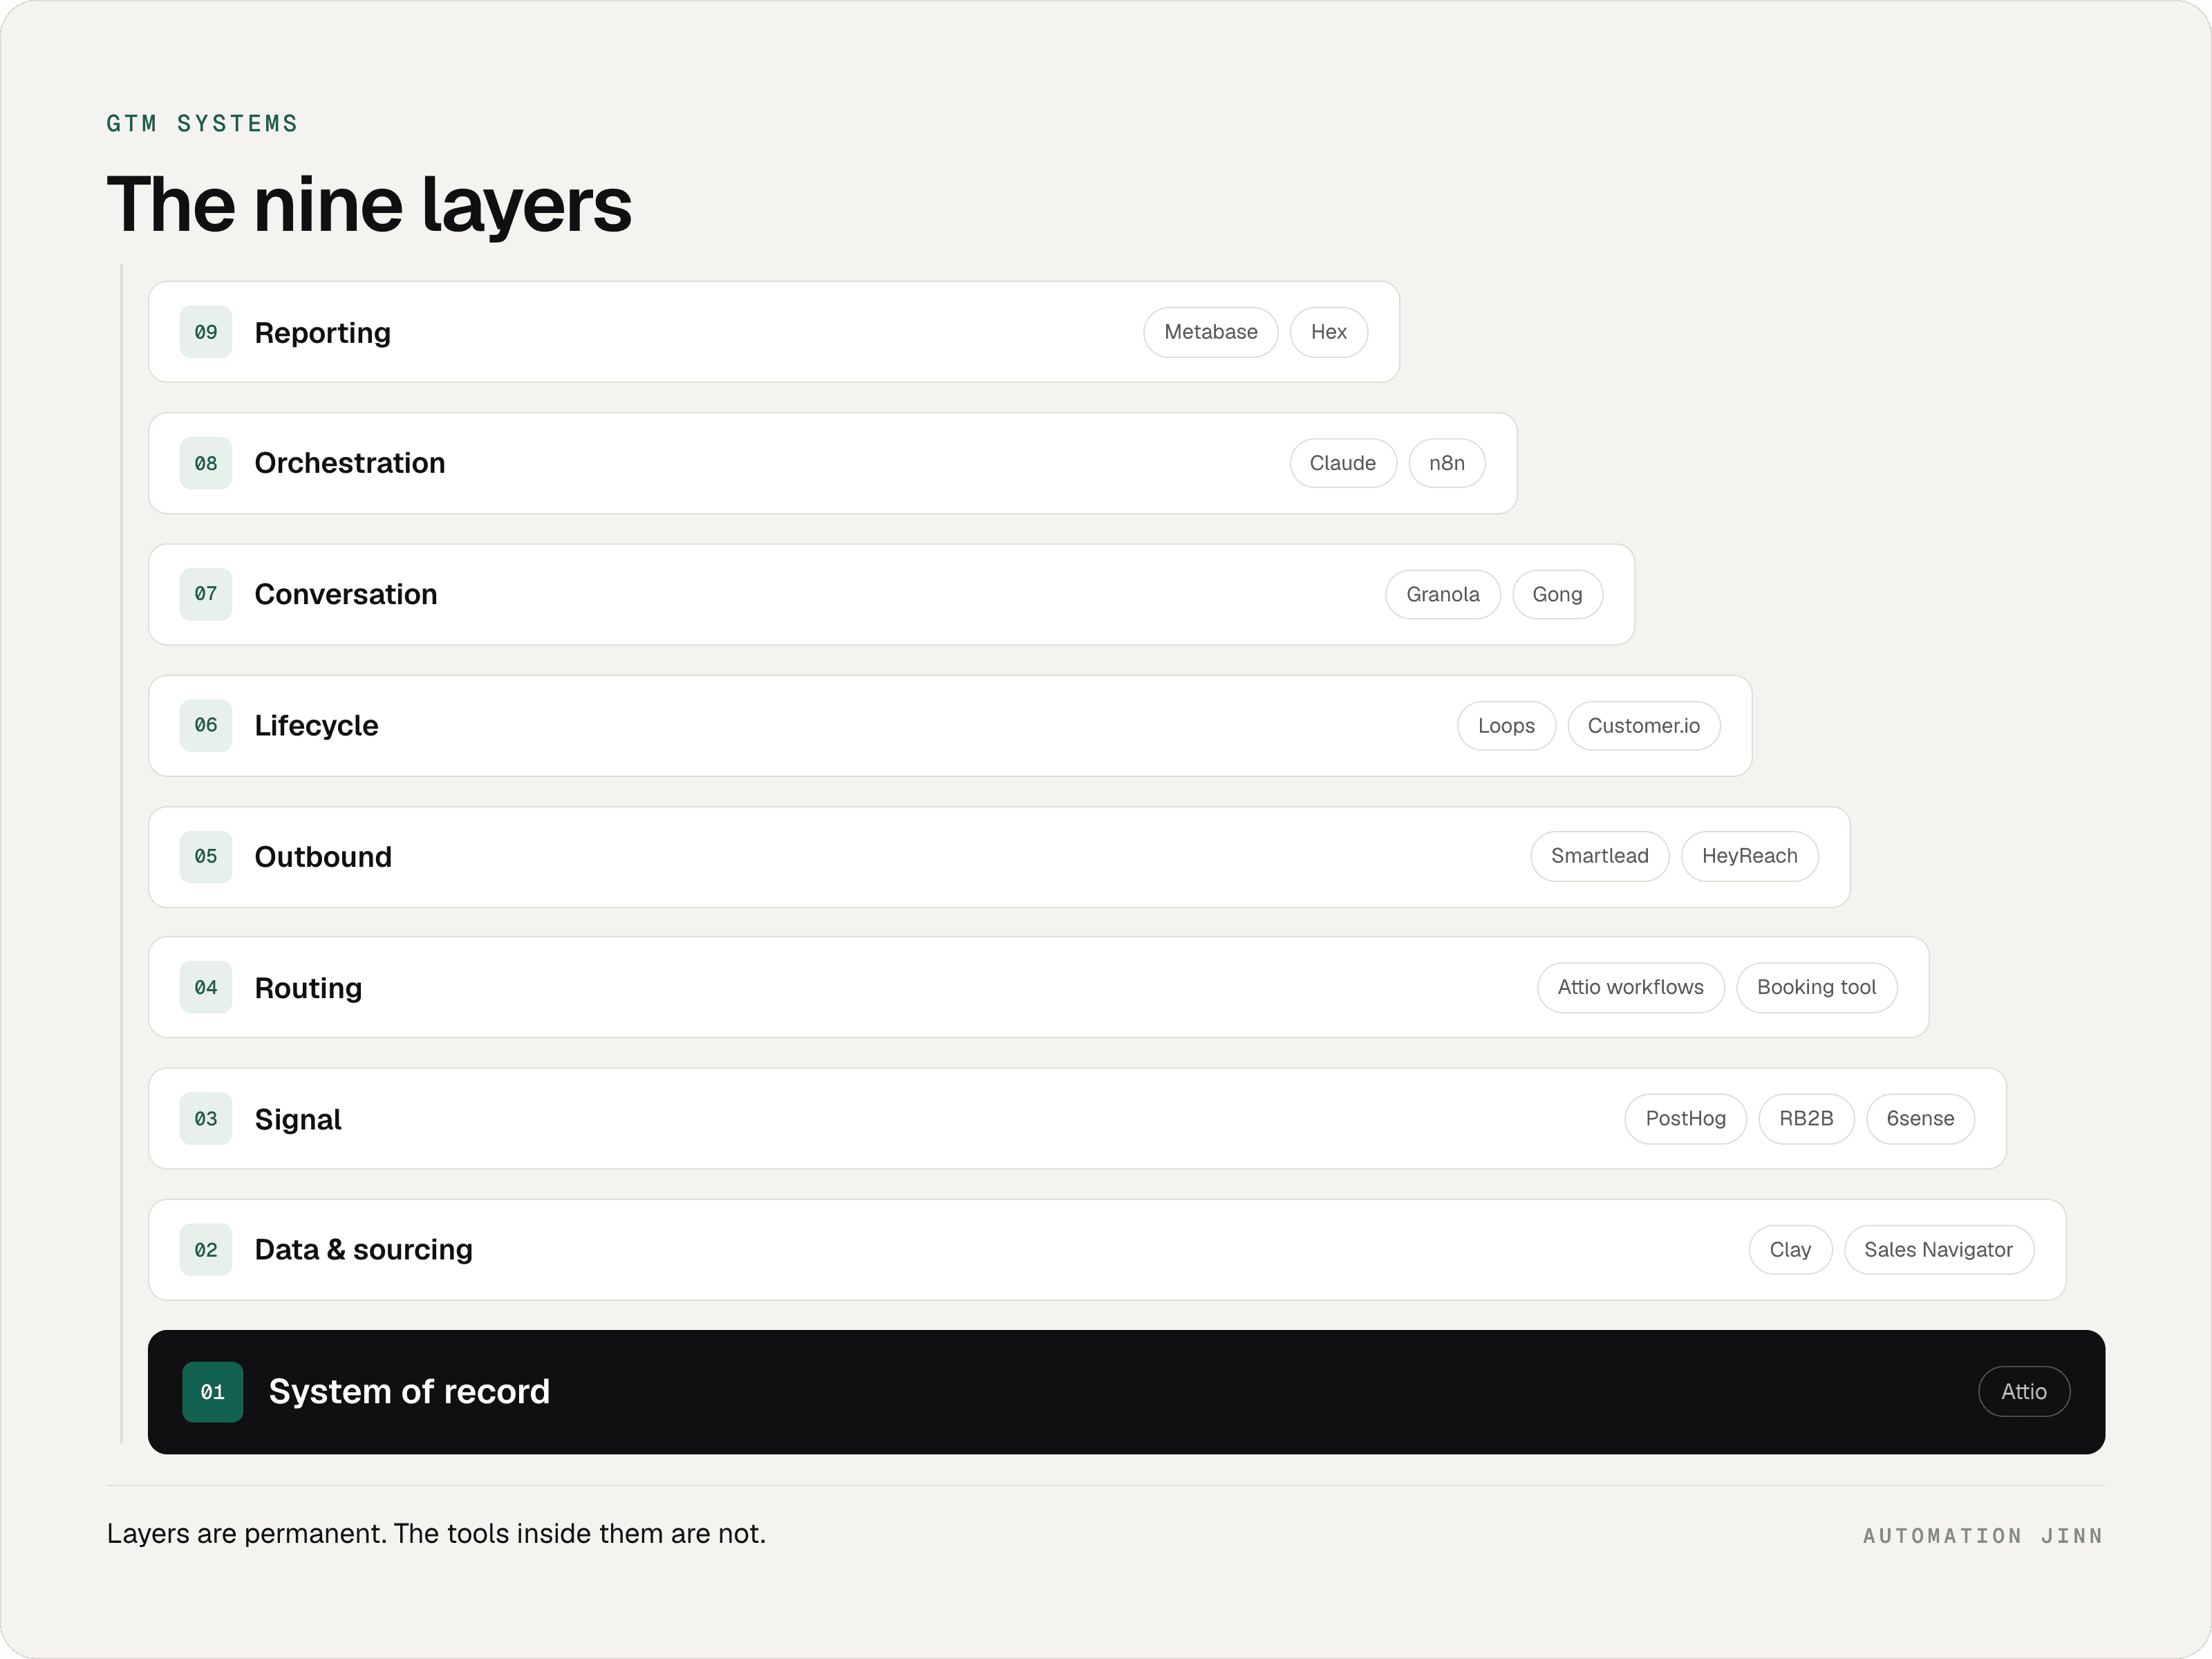Click the Data & sourcing layer title
This screenshot has width=2212, height=1659.
[x=364, y=1250]
